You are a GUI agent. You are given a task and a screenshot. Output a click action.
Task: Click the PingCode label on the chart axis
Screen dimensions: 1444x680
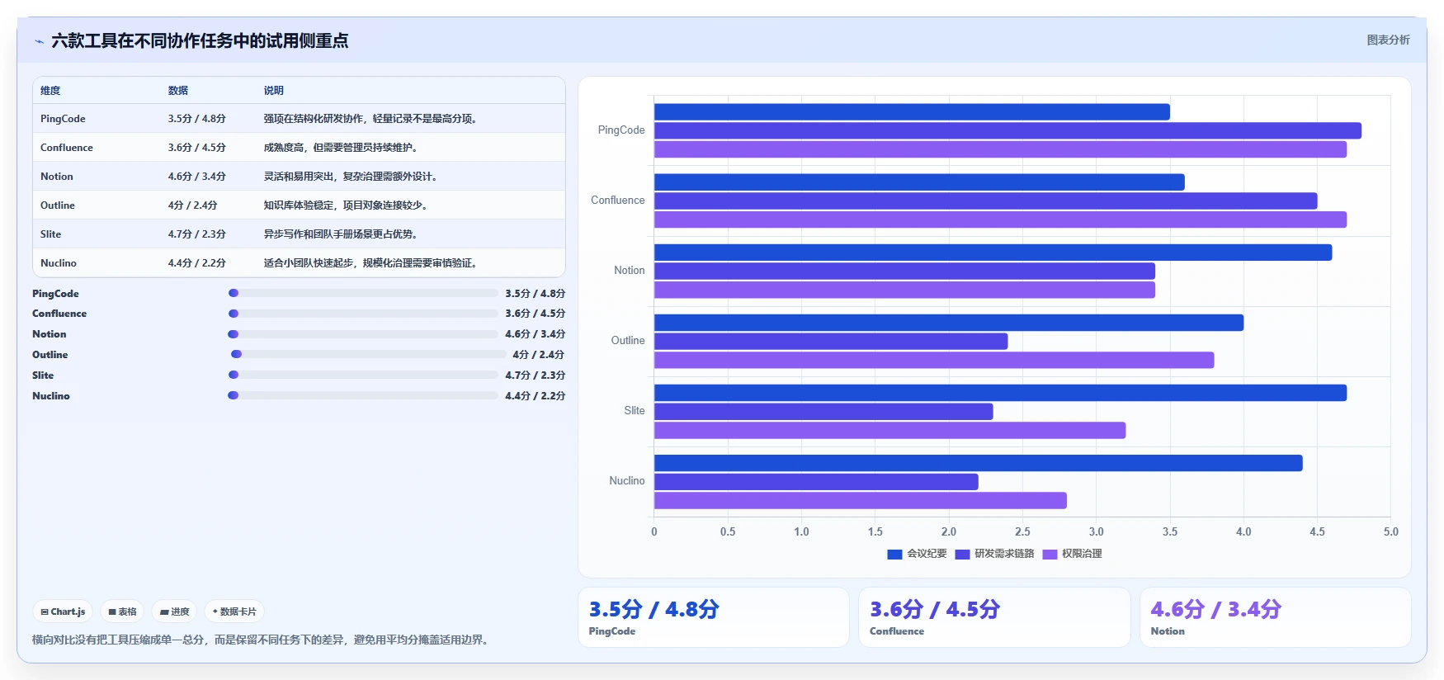point(621,130)
